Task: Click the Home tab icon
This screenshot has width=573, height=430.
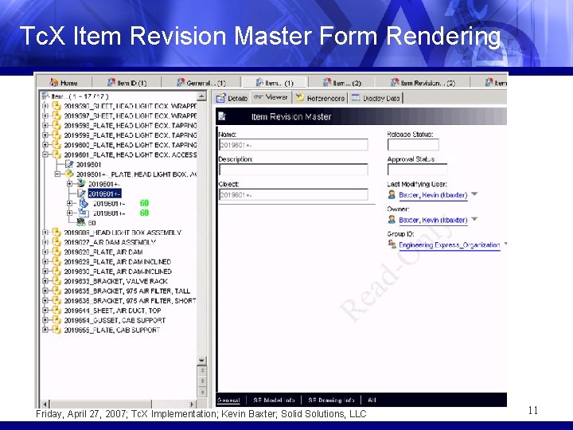Action: [54, 82]
